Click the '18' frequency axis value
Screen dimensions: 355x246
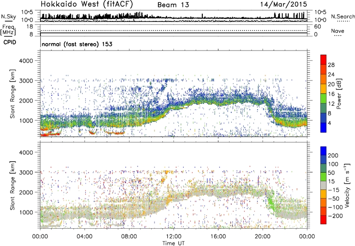[30, 27]
